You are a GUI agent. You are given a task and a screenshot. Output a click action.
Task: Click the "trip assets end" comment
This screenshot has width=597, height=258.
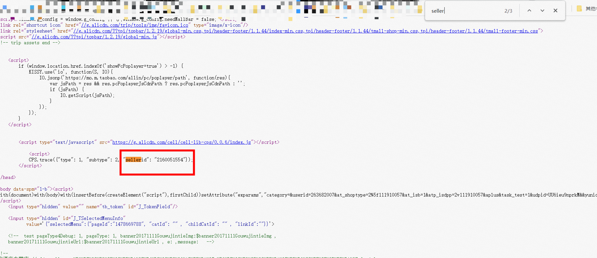[x=30, y=43]
